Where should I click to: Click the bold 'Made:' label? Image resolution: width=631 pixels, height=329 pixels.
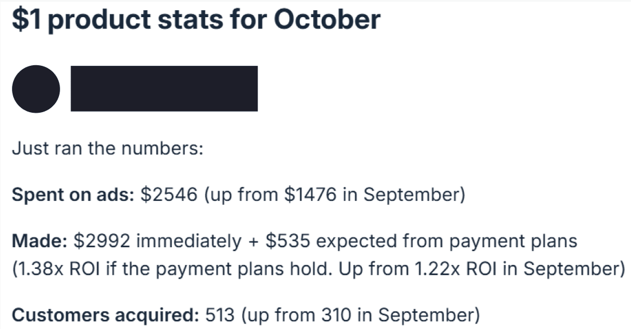coord(40,241)
